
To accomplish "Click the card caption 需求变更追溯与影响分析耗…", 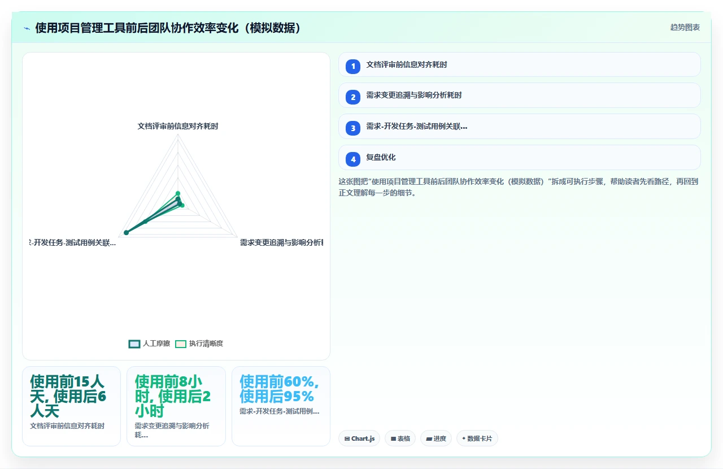I will click(172, 431).
